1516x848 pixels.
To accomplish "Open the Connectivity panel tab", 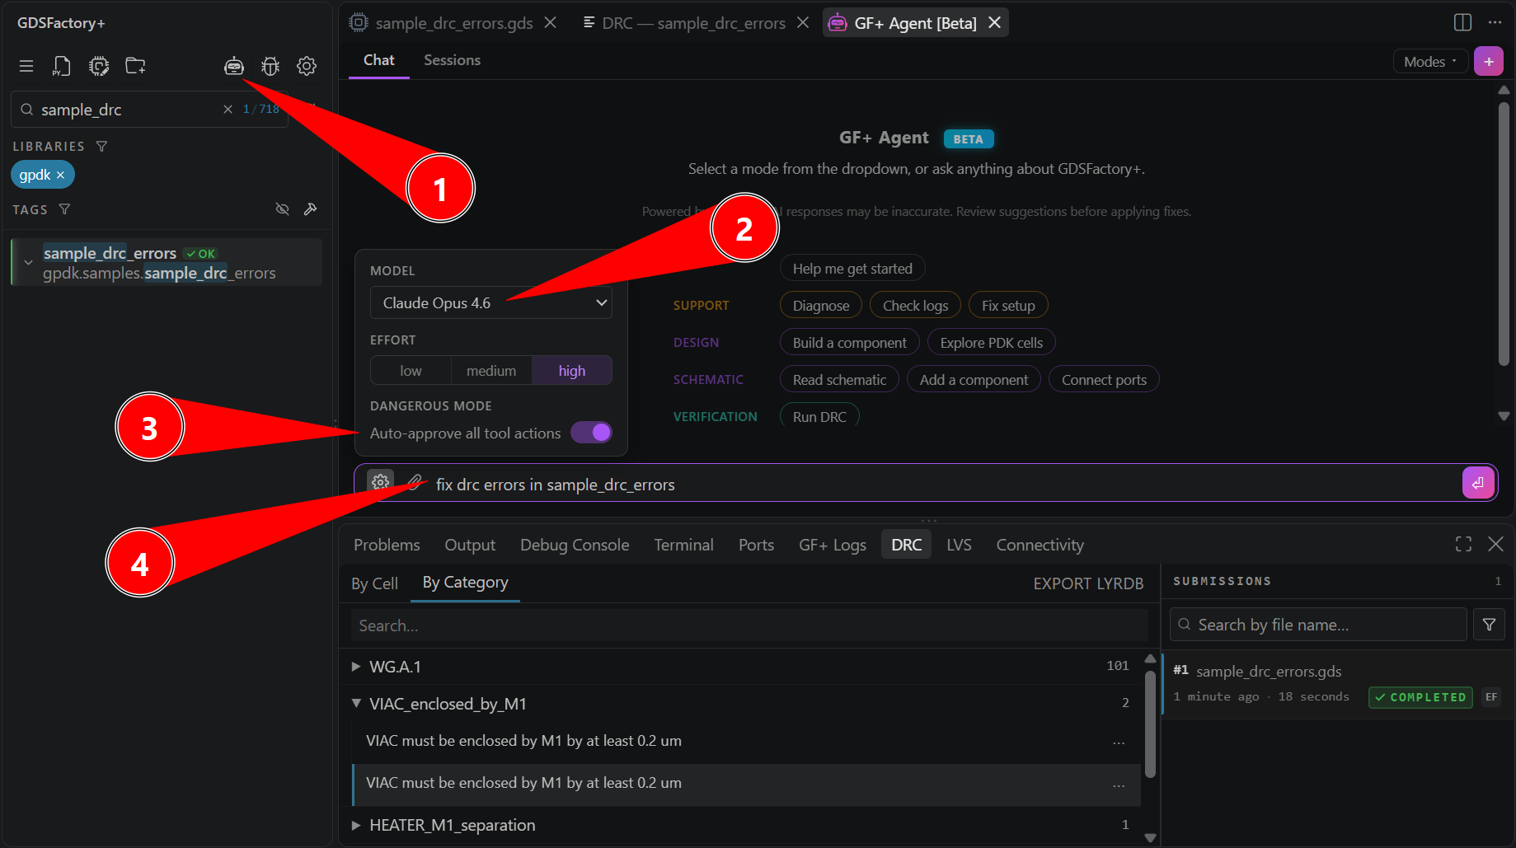I will [x=1040, y=545].
